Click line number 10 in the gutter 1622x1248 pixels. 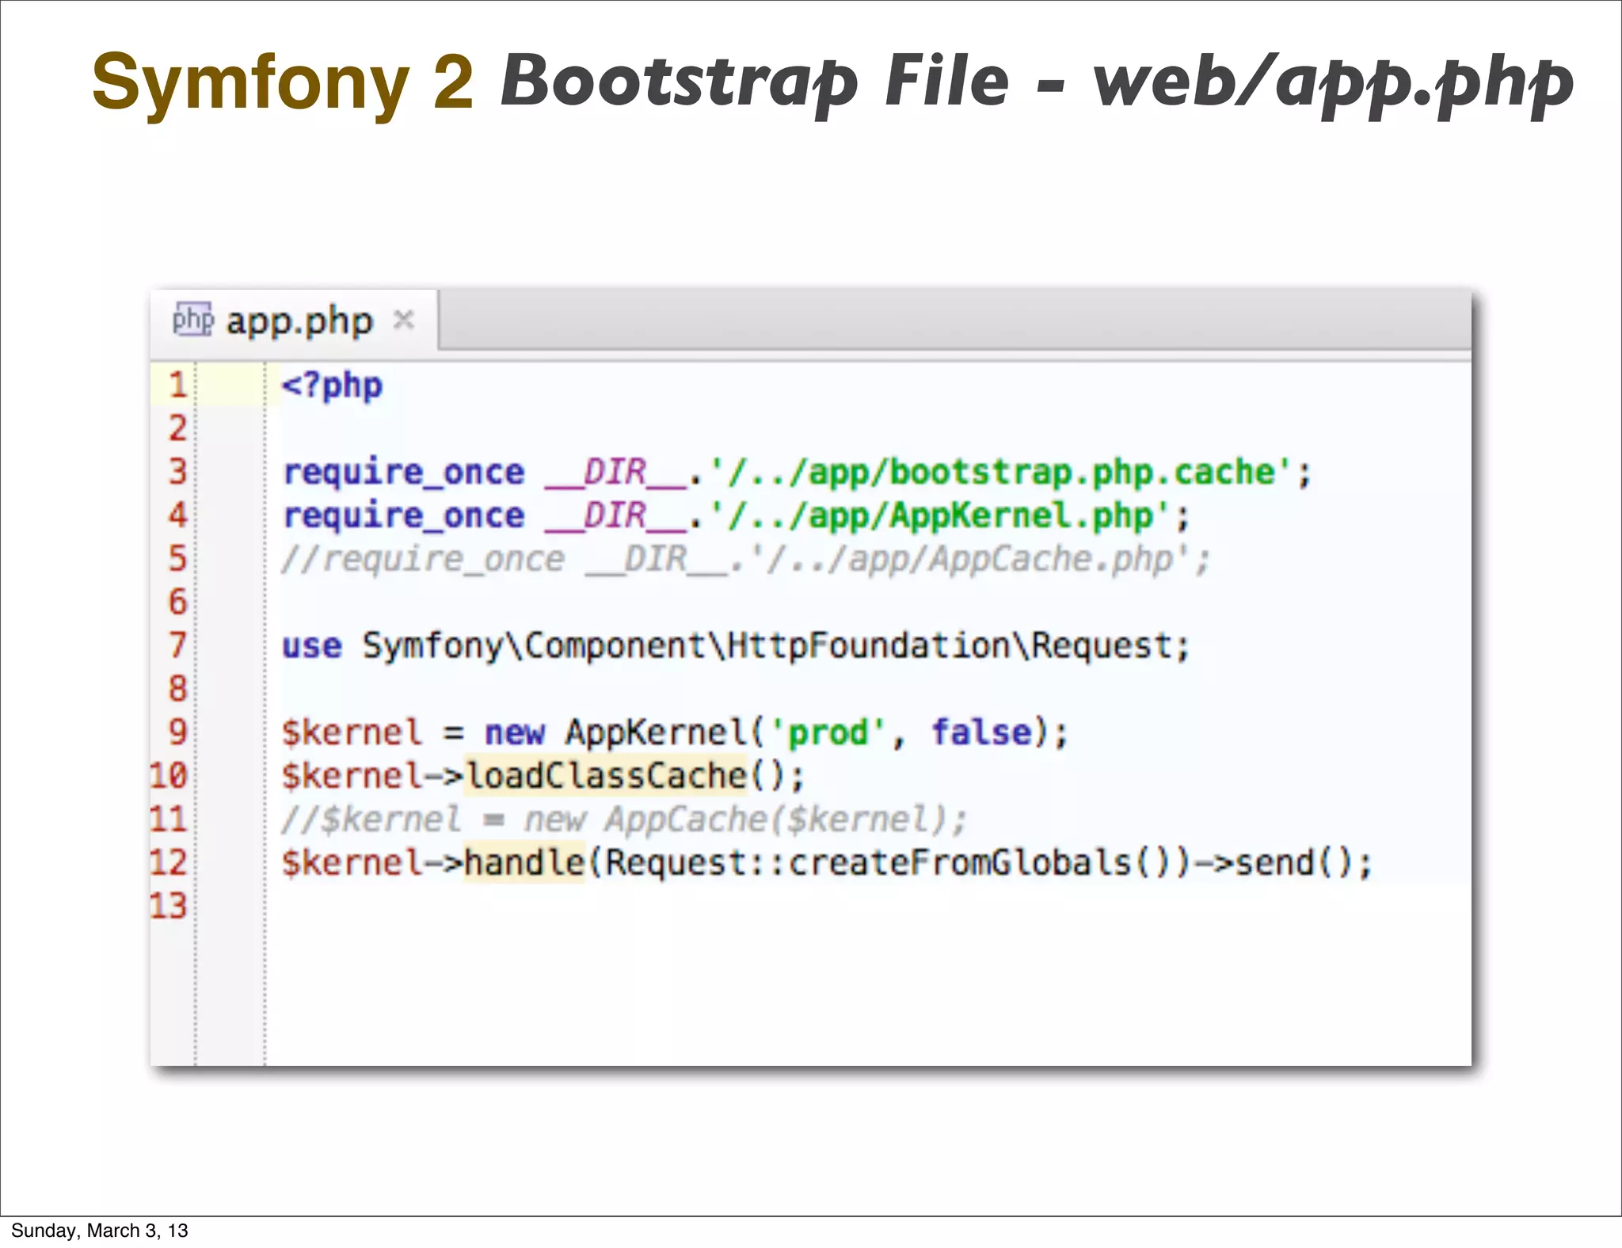[x=169, y=775]
